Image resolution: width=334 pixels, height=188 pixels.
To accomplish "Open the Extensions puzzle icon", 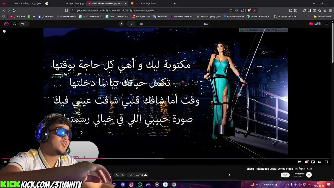I will [290, 10].
